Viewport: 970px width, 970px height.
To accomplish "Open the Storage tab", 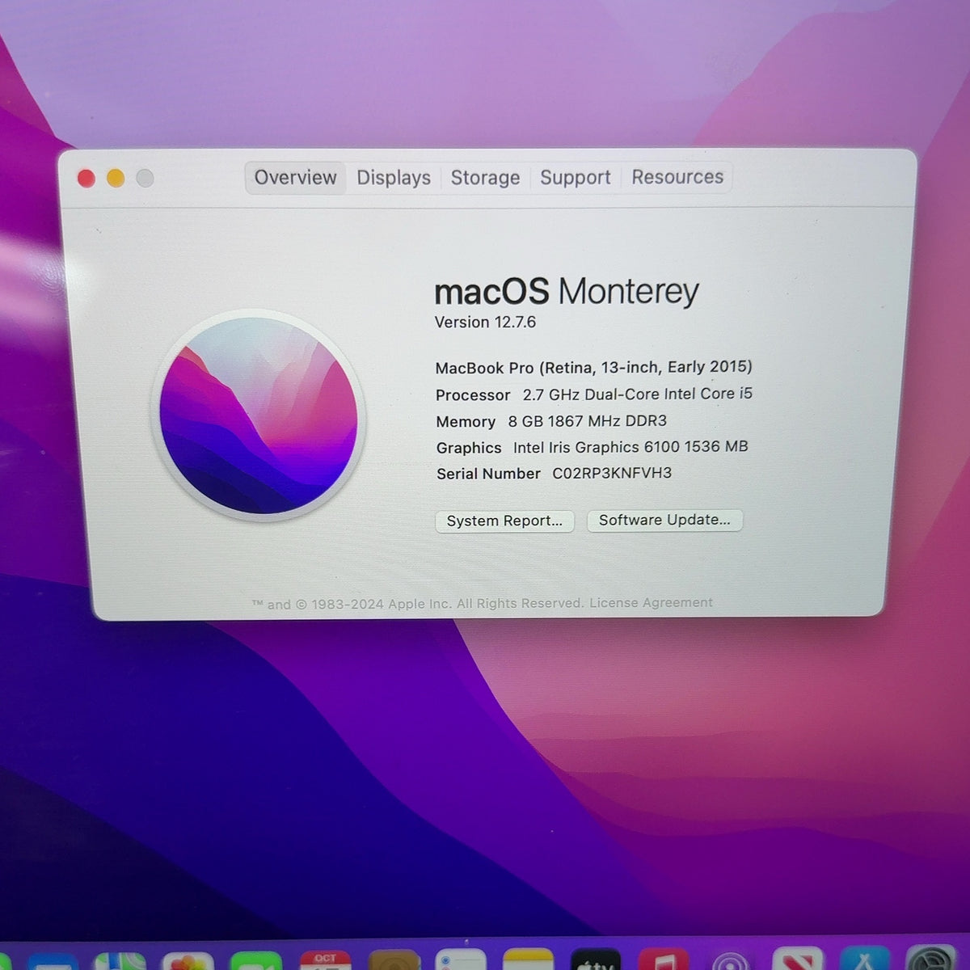I will click(485, 178).
